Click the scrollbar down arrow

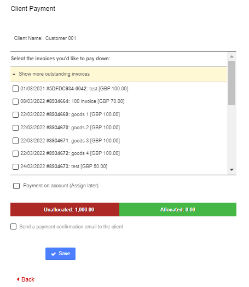tap(231, 170)
